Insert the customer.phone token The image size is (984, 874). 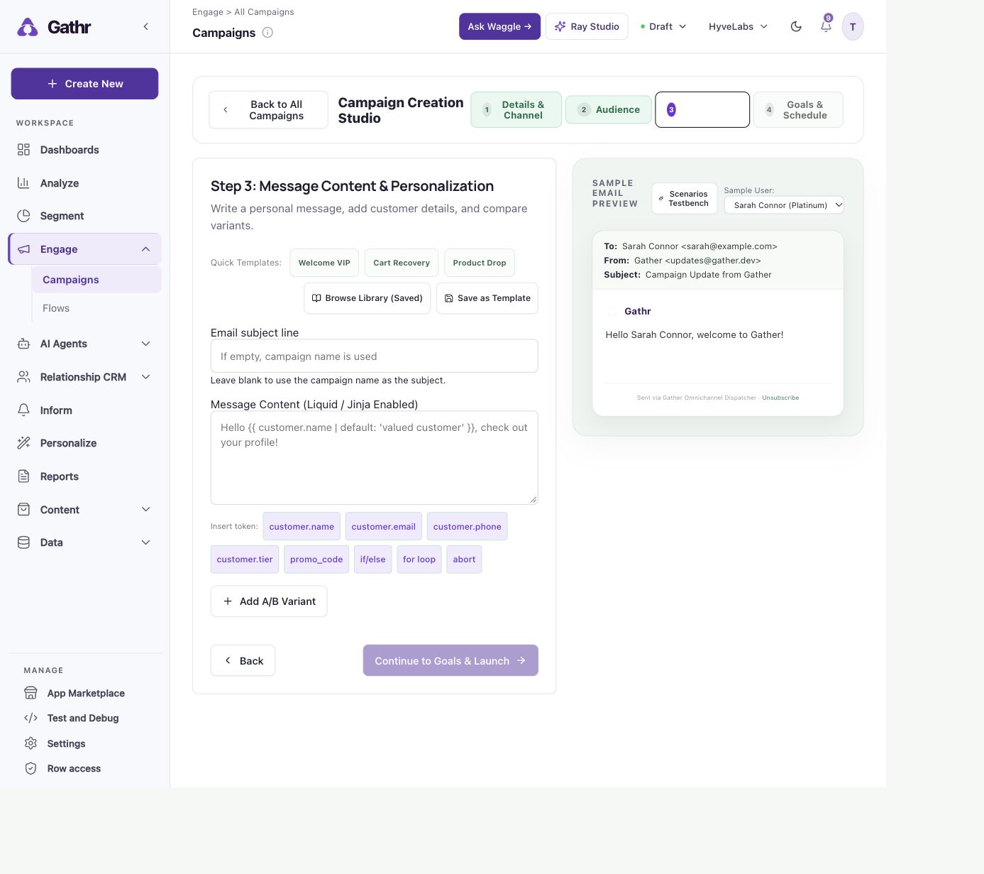tap(468, 526)
